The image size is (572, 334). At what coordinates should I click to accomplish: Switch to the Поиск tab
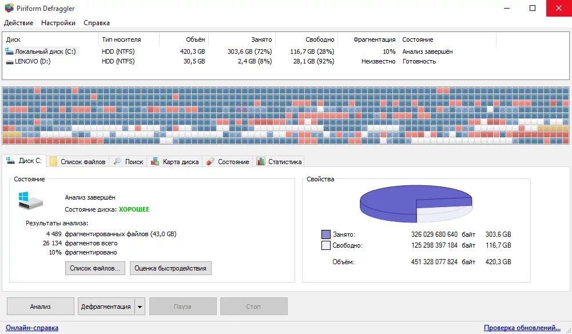(128, 161)
